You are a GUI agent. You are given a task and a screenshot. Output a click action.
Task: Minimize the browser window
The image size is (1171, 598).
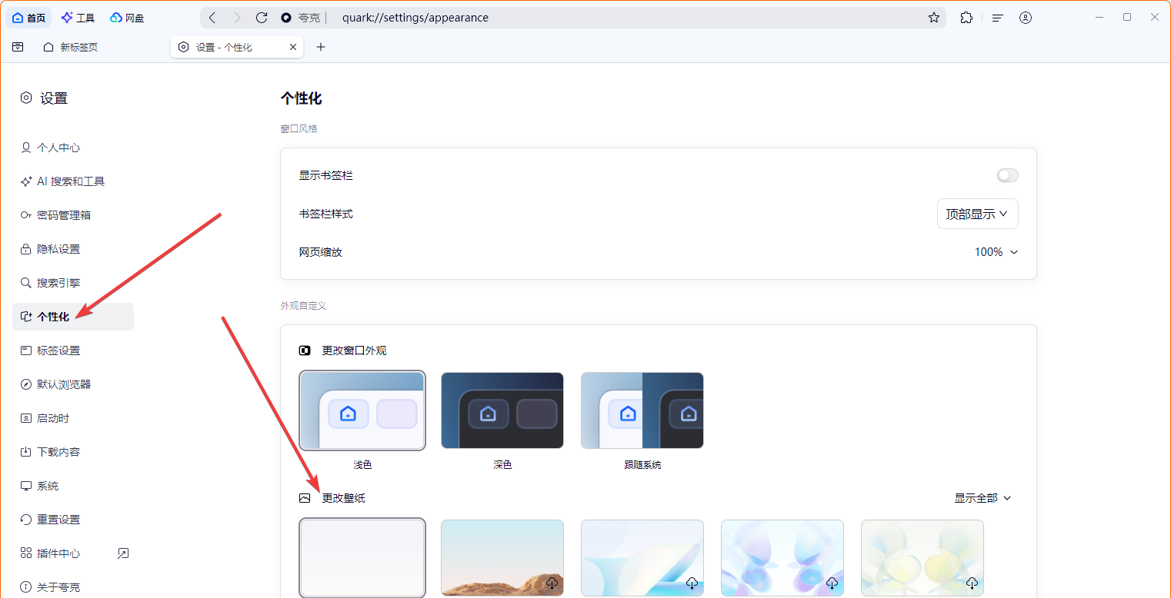(x=1100, y=17)
